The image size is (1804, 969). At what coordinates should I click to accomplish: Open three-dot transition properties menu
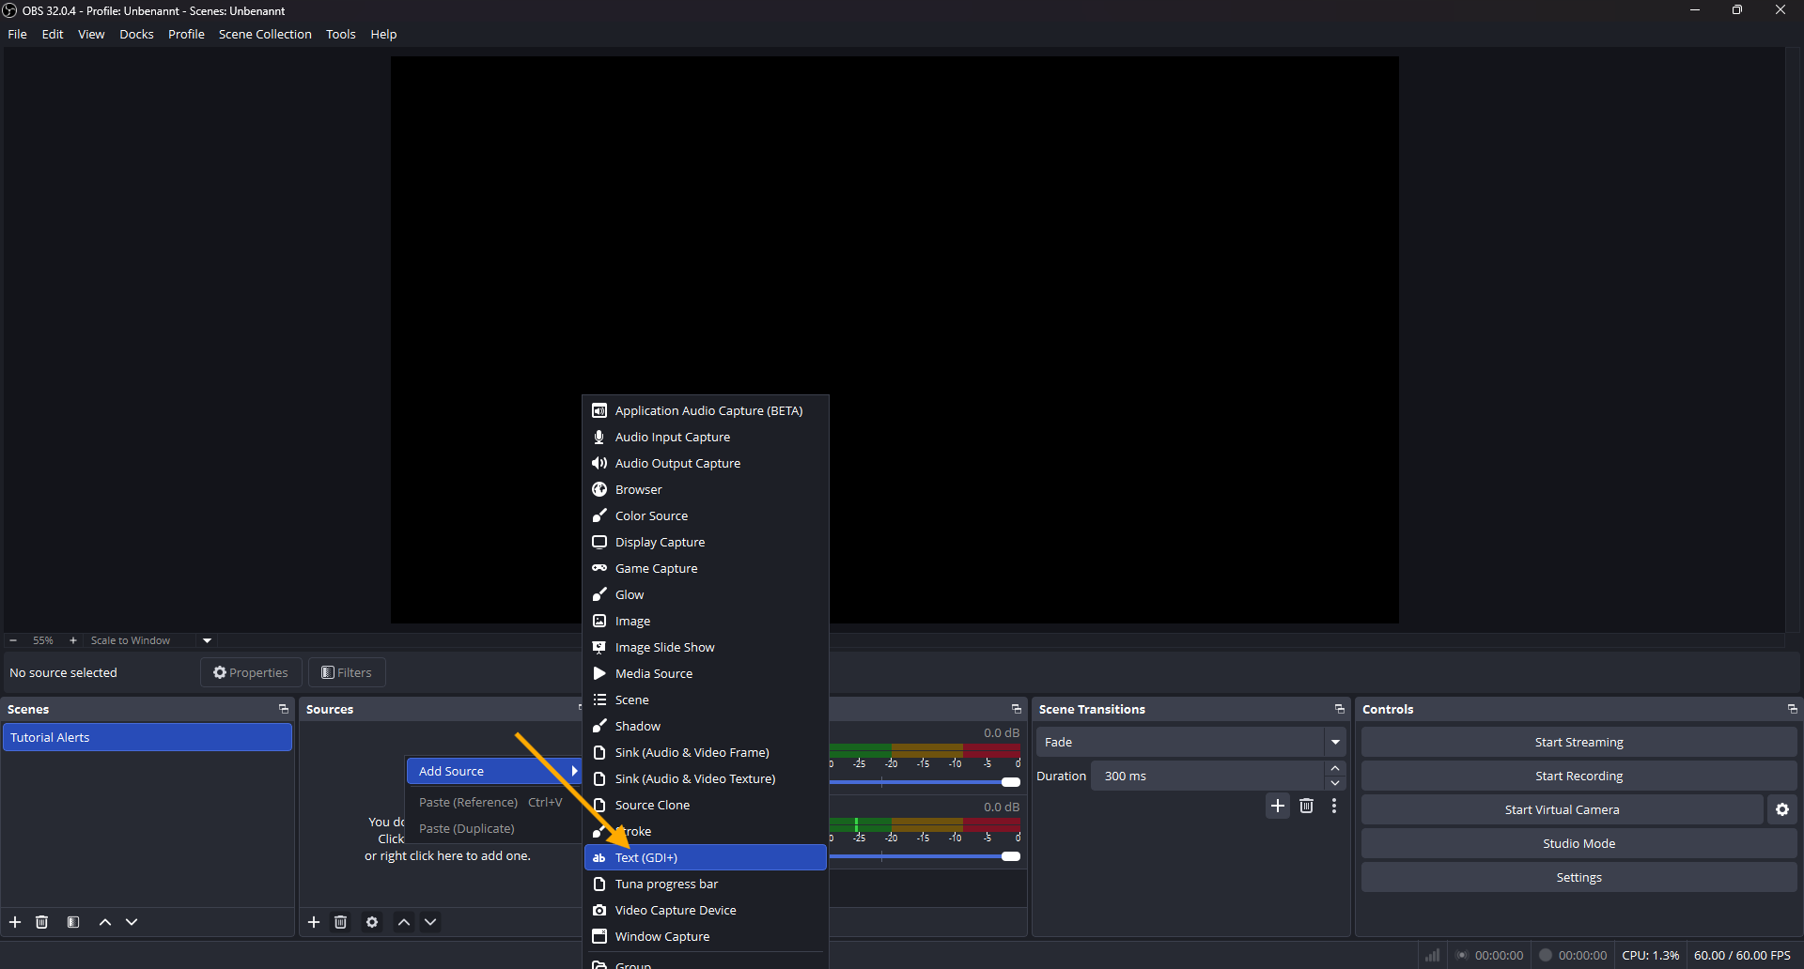[1334, 806]
